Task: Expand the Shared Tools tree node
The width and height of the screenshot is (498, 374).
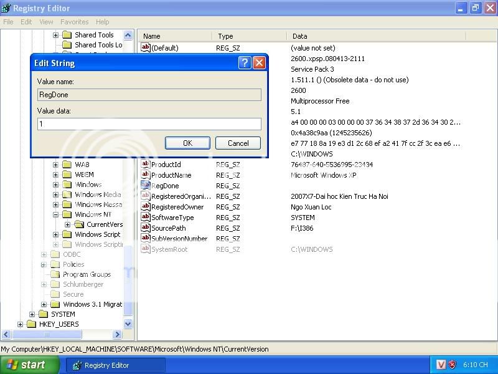Action: tap(55, 35)
